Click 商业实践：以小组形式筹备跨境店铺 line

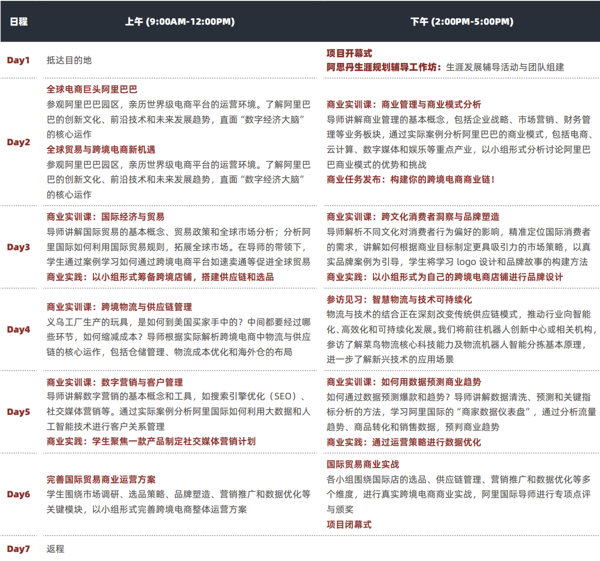(x=160, y=277)
